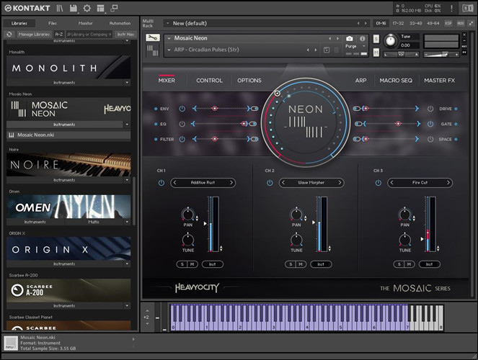Switch to the MIXER tab

pos(167,81)
